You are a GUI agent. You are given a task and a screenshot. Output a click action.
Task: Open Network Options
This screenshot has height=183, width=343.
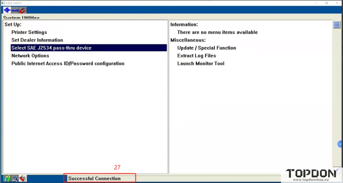[30, 56]
